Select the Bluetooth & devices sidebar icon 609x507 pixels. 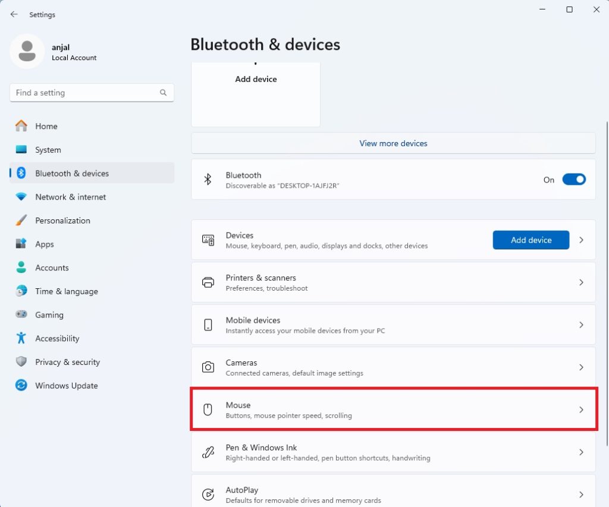pyautogui.click(x=20, y=173)
